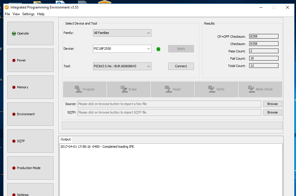Open the Memory panel
Viewport: 296px width, 196px height.
(x=30, y=87)
